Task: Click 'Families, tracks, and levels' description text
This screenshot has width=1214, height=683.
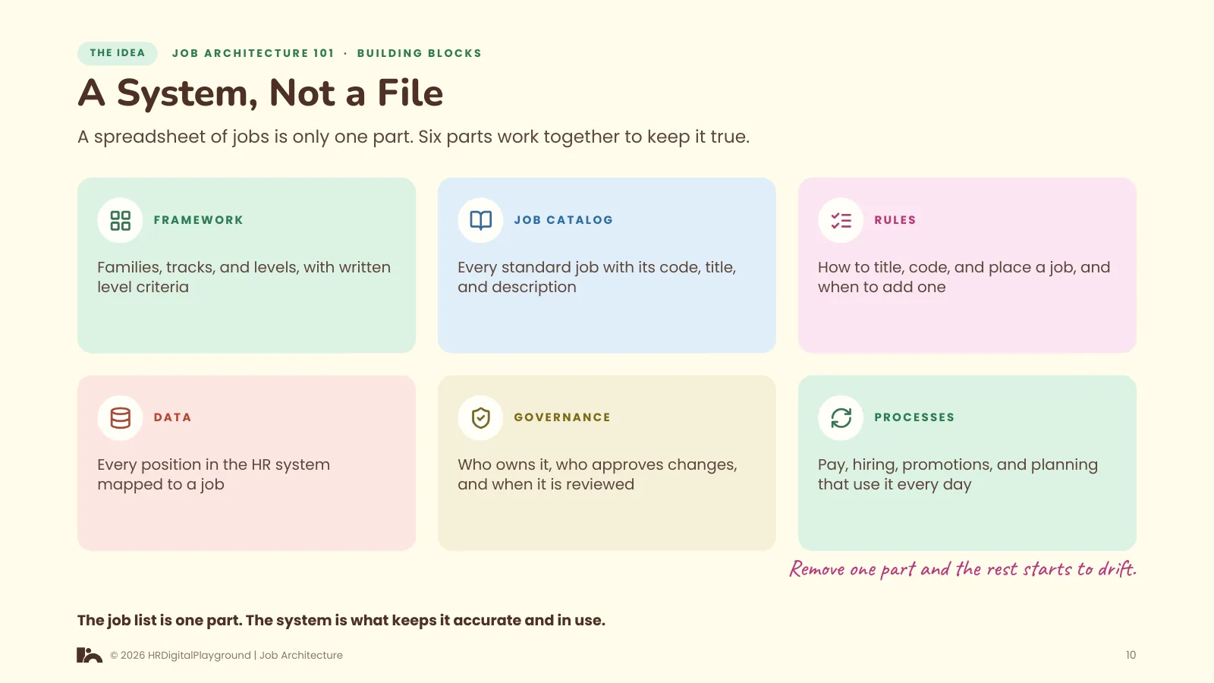Action: [244, 277]
